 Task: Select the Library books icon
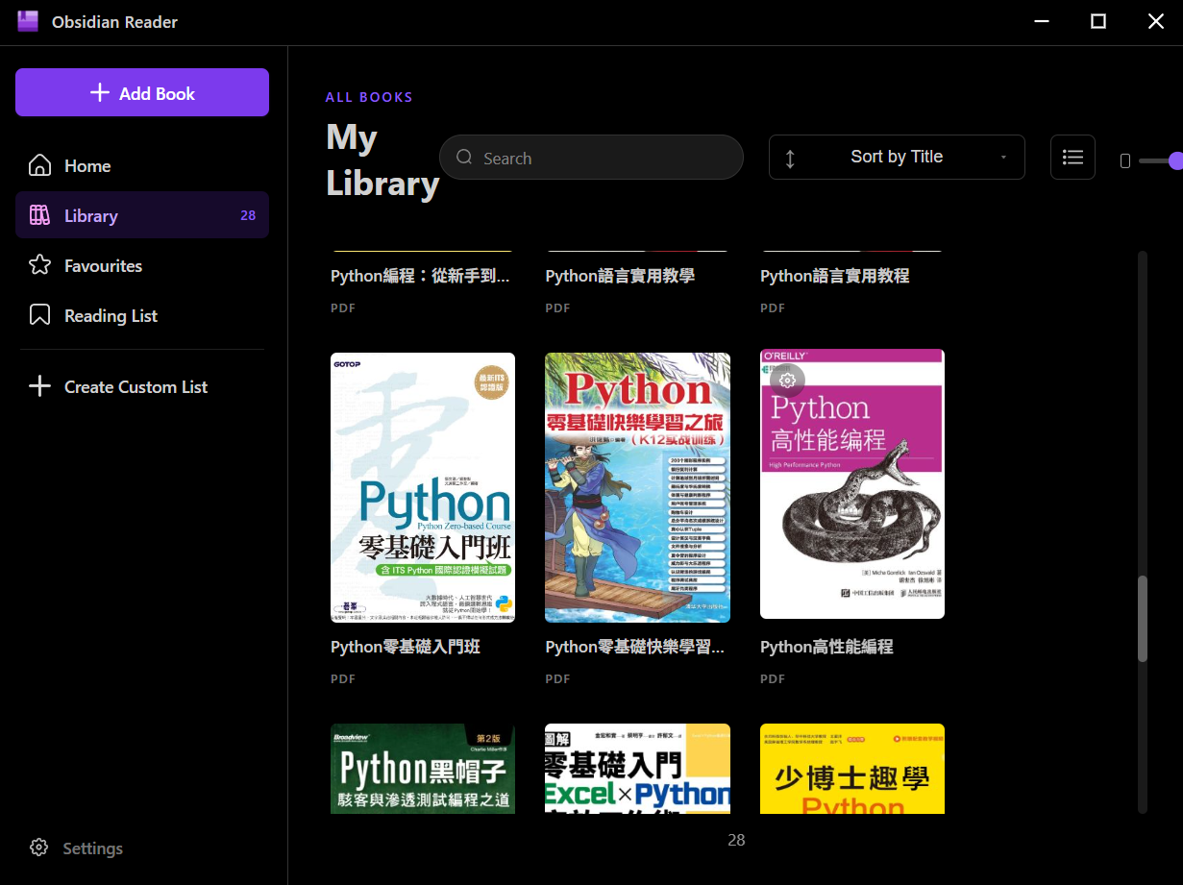pyautogui.click(x=39, y=215)
